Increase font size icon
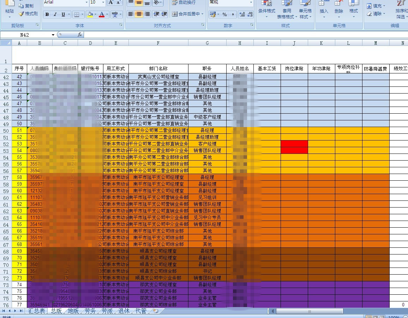408x318 pixels. (x=111, y=2)
